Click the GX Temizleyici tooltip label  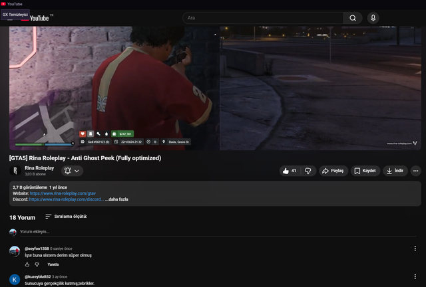tap(15, 15)
